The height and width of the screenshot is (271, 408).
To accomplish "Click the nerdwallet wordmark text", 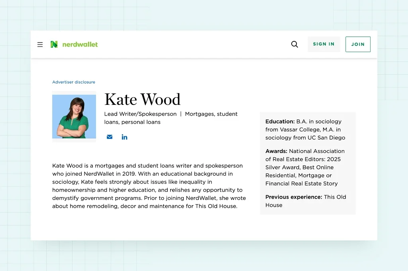I will (x=80, y=45).
